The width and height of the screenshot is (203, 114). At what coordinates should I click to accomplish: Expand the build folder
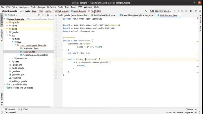tap(7, 29)
